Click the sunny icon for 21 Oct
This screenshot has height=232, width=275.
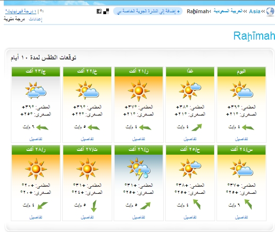[x=139, y=91]
